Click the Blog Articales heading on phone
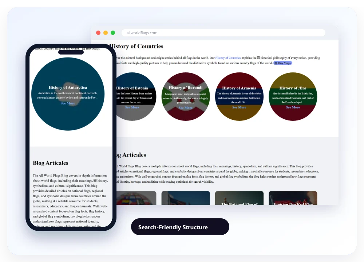364x262 pixels. [x=50, y=163]
